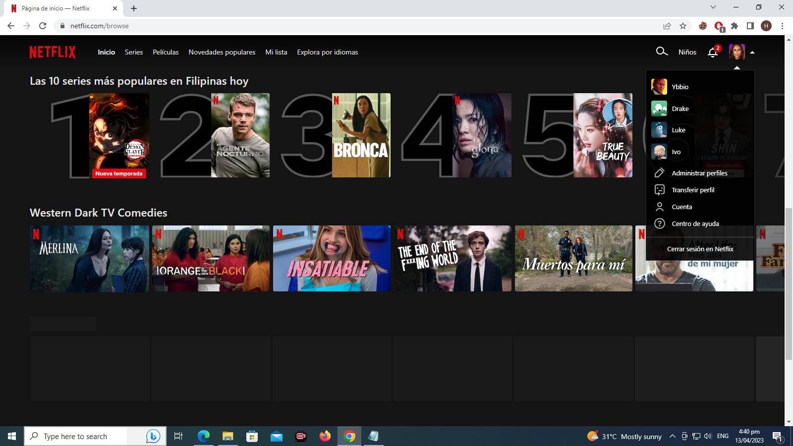Open the Series section
This screenshot has width=793, height=446.
click(134, 52)
